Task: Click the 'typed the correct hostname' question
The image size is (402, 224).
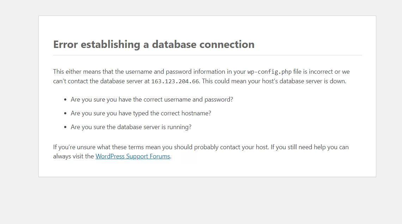Action: [141, 114]
